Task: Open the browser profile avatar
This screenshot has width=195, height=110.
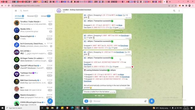Action: point(190,5)
